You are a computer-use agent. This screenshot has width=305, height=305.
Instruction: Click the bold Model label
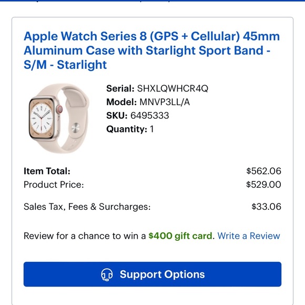coord(121,102)
